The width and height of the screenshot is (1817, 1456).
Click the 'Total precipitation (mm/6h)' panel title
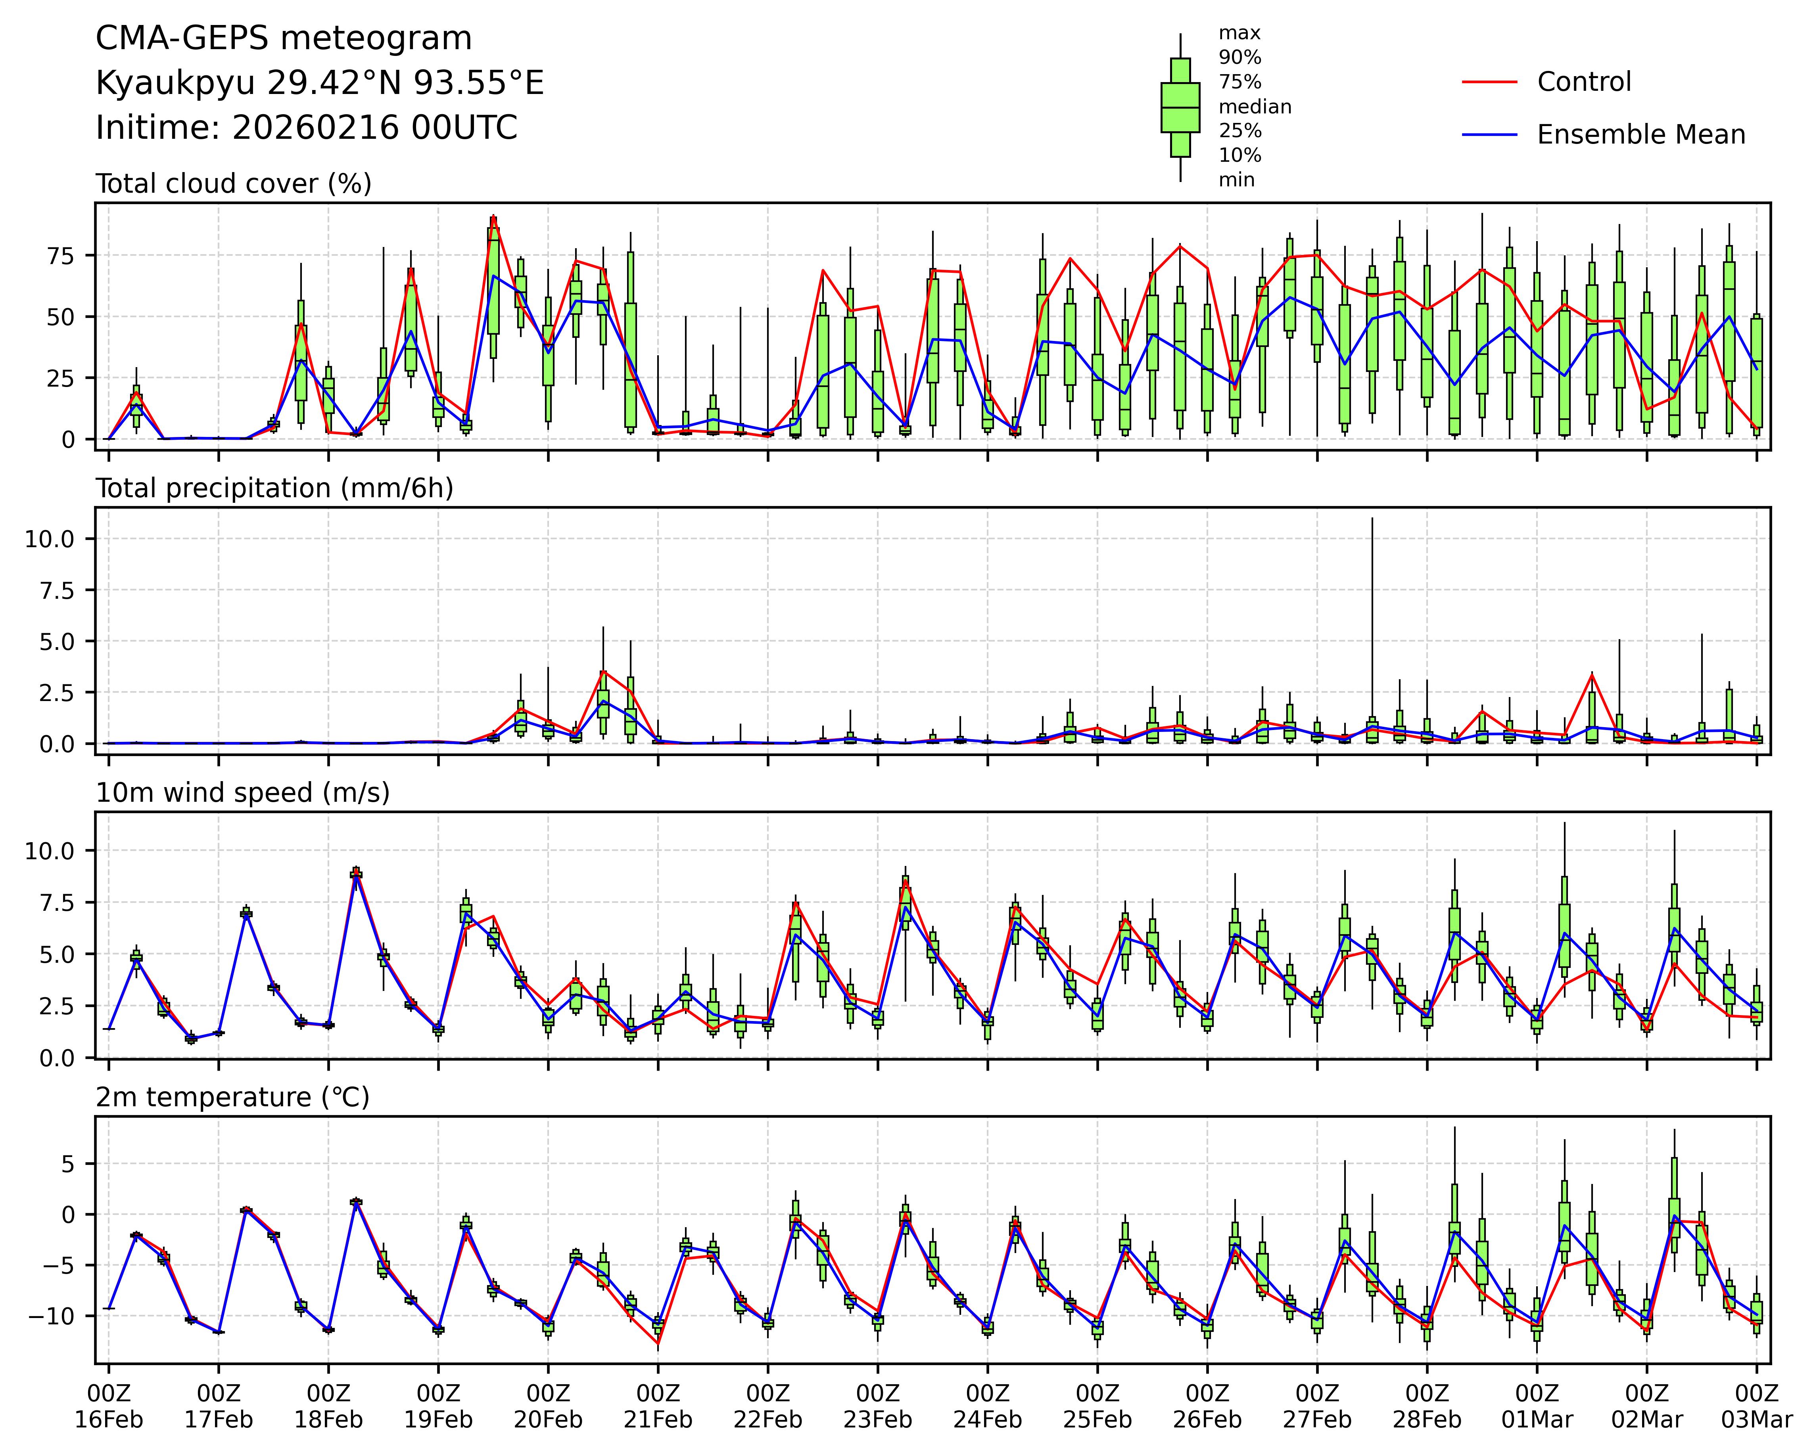(x=275, y=489)
